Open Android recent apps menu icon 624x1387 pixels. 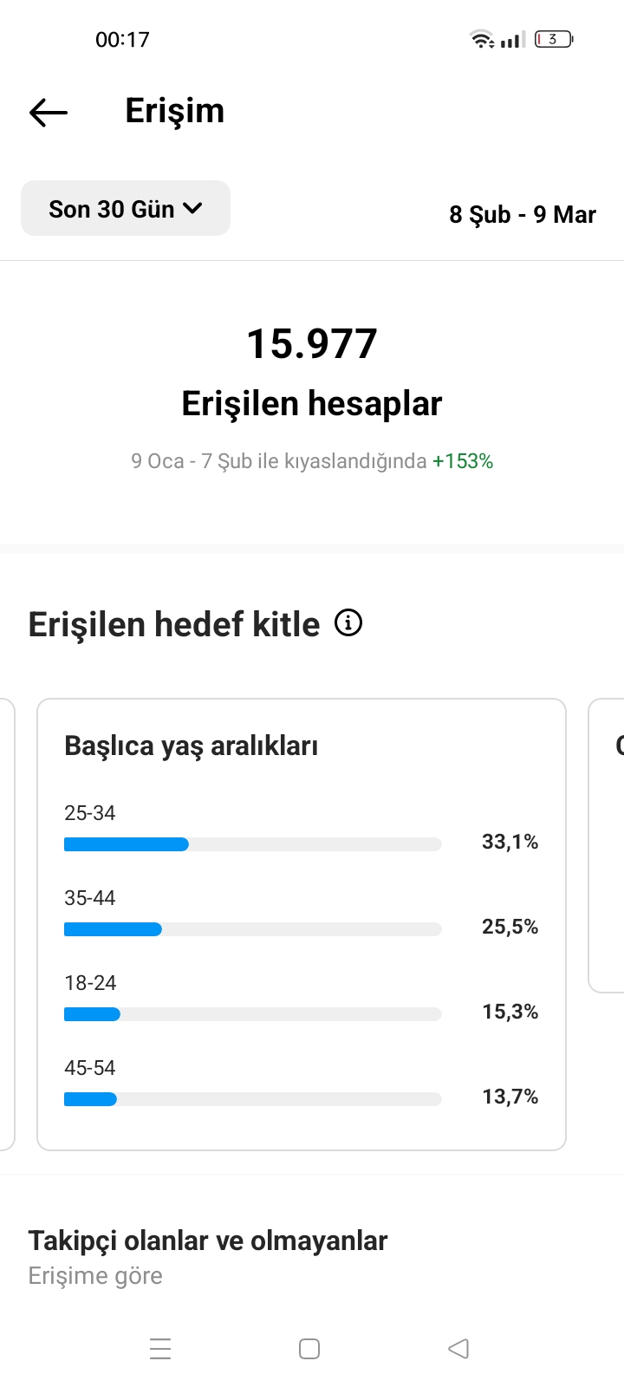pyautogui.click(x=160, y=1349)
